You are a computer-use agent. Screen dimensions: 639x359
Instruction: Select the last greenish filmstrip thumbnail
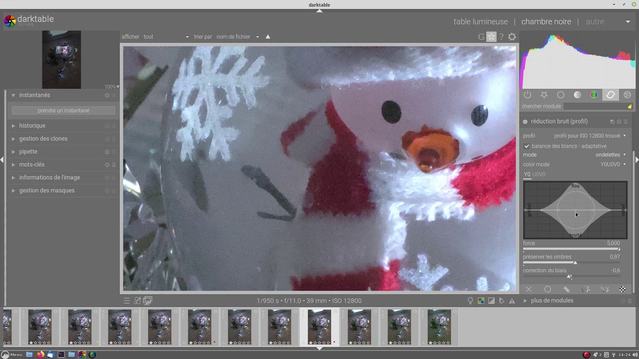(x=439, y=327)
